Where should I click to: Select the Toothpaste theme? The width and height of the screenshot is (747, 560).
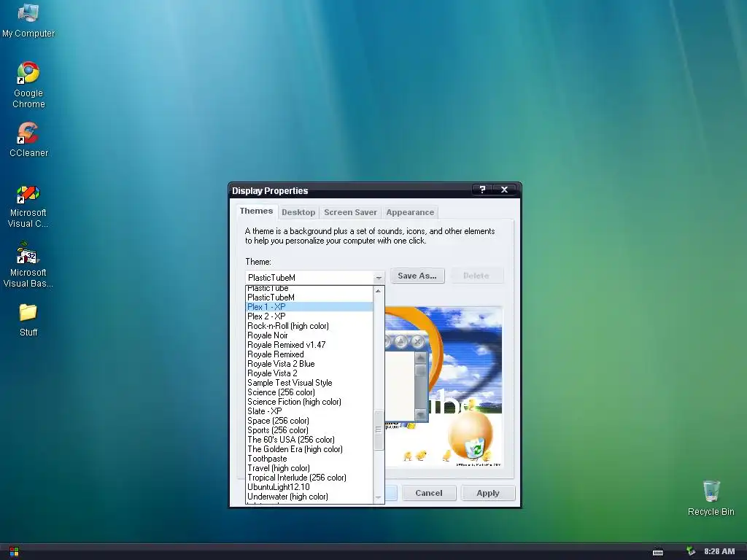pyautogui.click(x=309, y=459)
